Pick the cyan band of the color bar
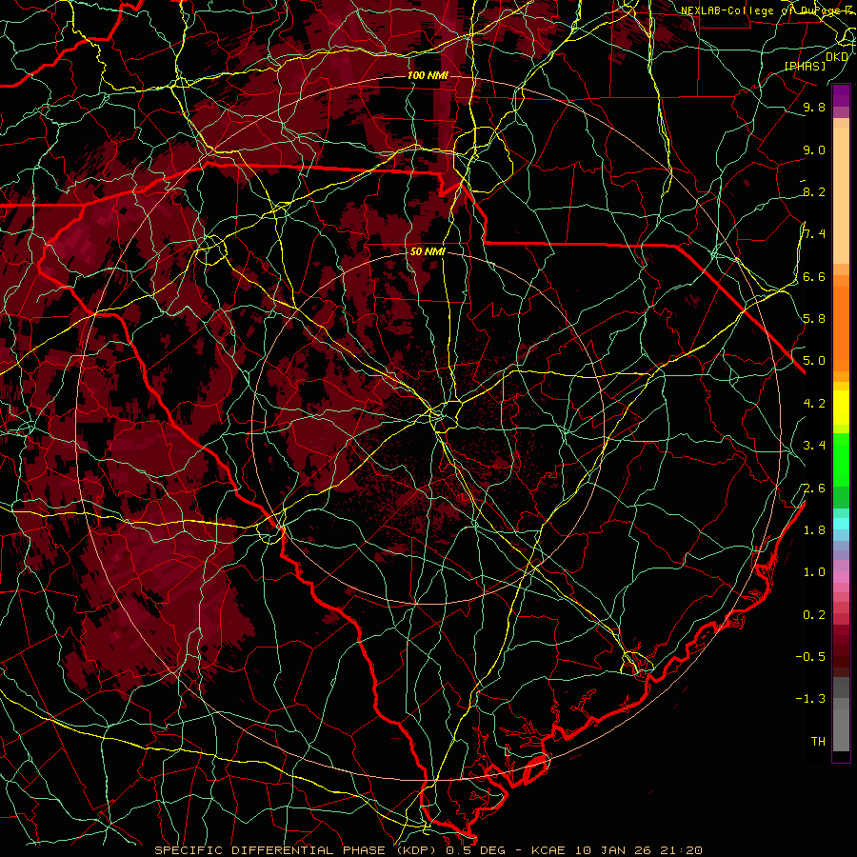 point(841,523)
